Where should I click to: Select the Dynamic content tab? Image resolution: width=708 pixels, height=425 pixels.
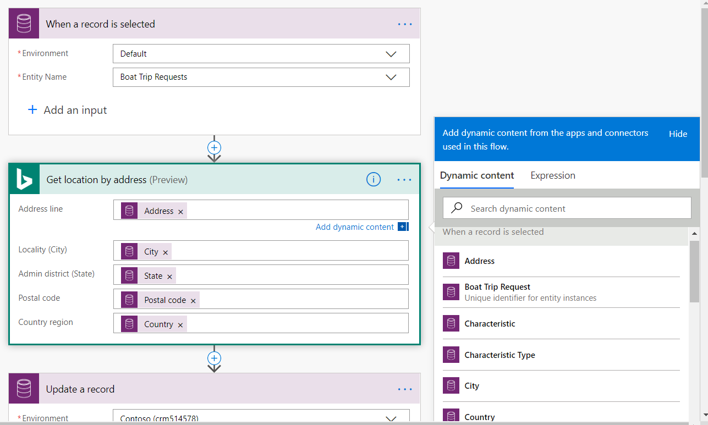[x=476, y=175]
